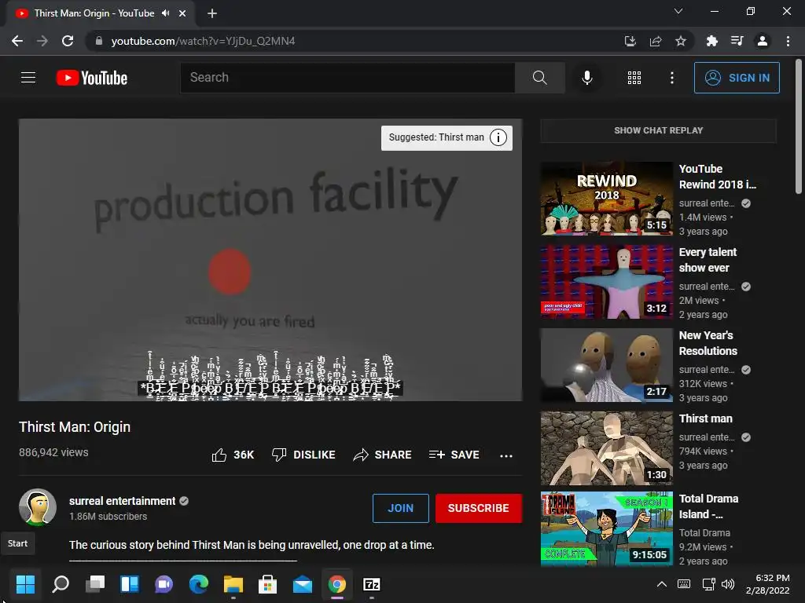Viewport: 805px width, 603px height.
Task: Click '1.86M subscribers' text
Action: pyautogui.click(x=108, y=517)
